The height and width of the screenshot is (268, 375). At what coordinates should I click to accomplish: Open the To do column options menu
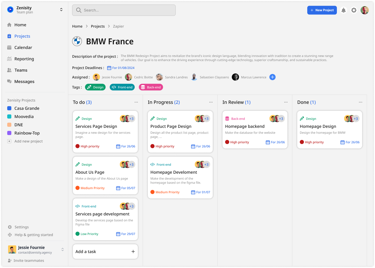136,102
